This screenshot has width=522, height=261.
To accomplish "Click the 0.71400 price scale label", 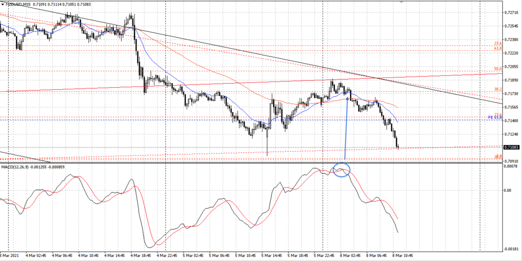I will (511, 121).
